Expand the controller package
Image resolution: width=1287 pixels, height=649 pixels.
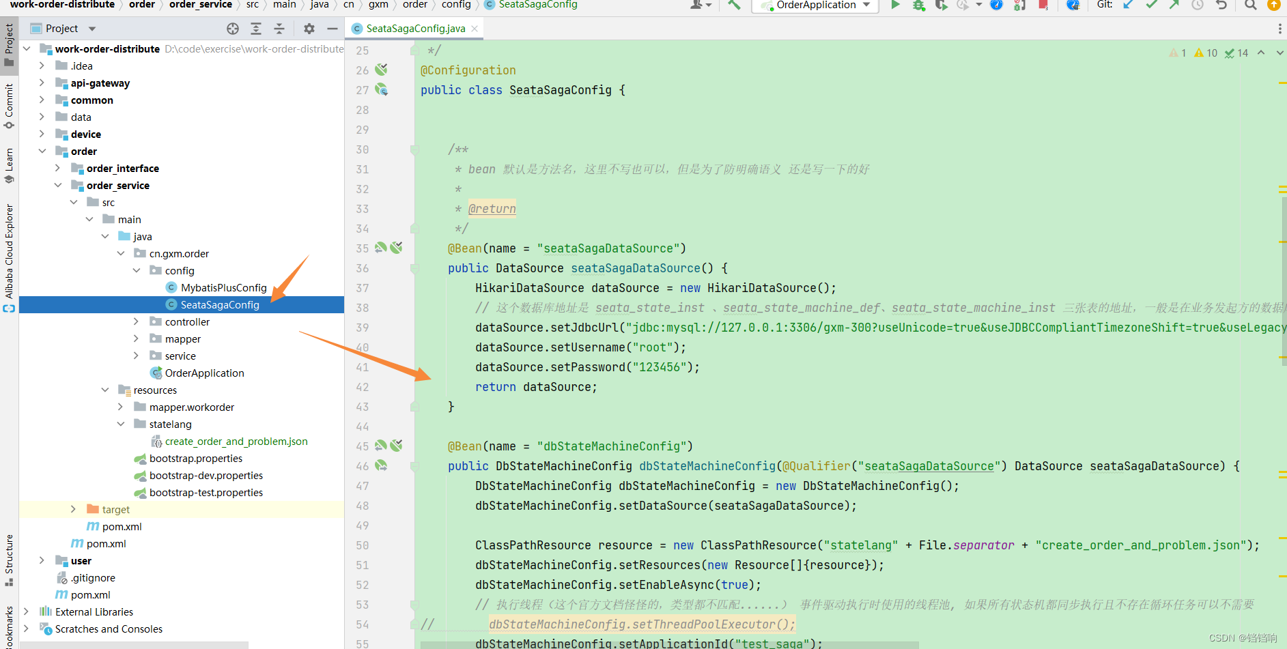[x=136, y=321]
